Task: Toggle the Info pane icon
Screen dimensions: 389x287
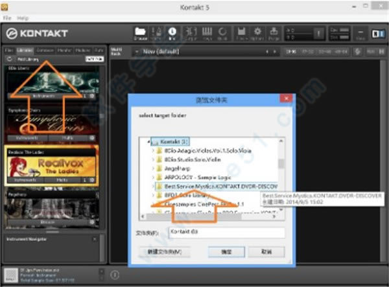Action: pyautogui.click(x=172, y=34)
